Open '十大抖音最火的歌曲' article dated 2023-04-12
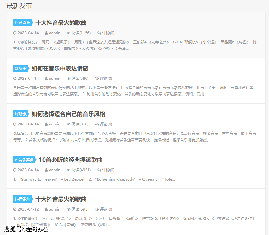This screenshot has height=235, width=269. click(61, 199)
